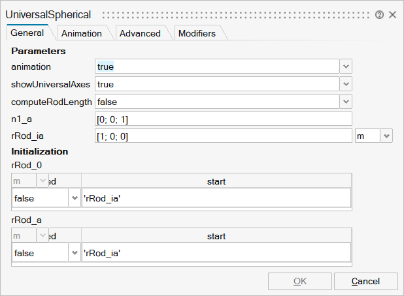Viewport: 404px width, 296px height.
Task: Edit the rRod_ia value field
Action: [224, 136]
